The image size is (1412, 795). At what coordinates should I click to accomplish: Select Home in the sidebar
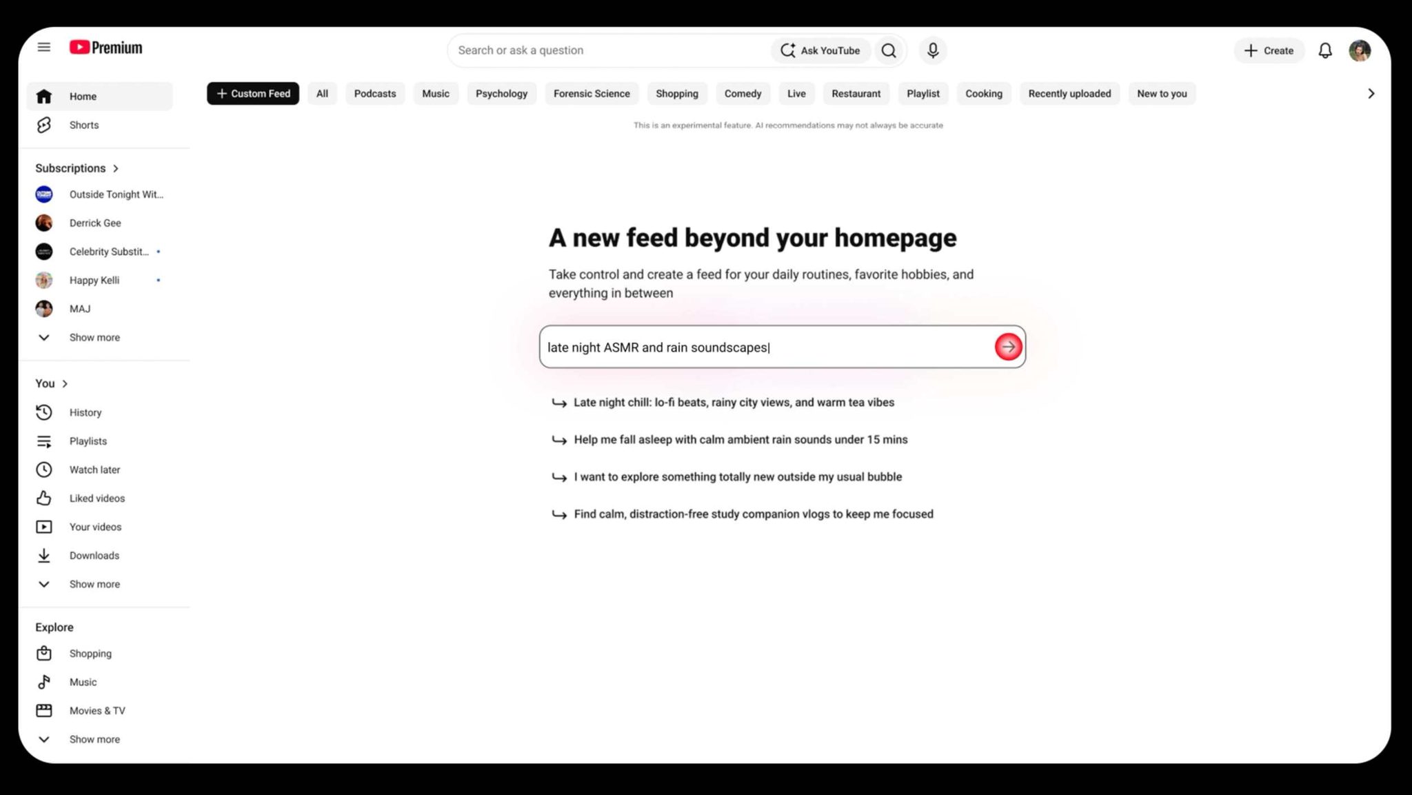100,97
